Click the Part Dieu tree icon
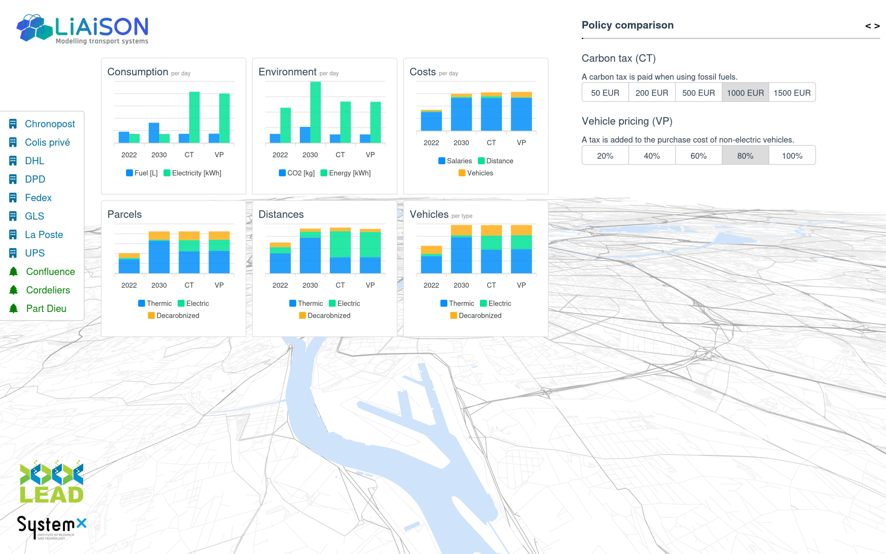Screen dimensions: 886x554 click(14, 309)
